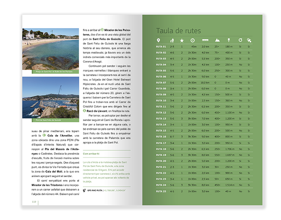Image resolution: width=281 pixels, height=220 pixels.
Task: Click the '1 100 m' altitude in RUTA 12 row
Action: pyautogui.click(x=230, y=113)
